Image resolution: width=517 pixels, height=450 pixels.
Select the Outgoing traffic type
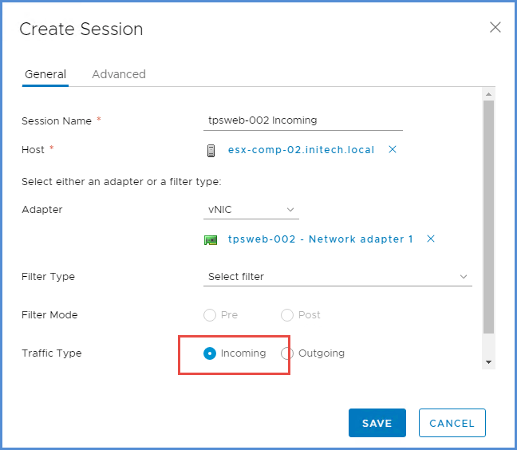[287, 353]
